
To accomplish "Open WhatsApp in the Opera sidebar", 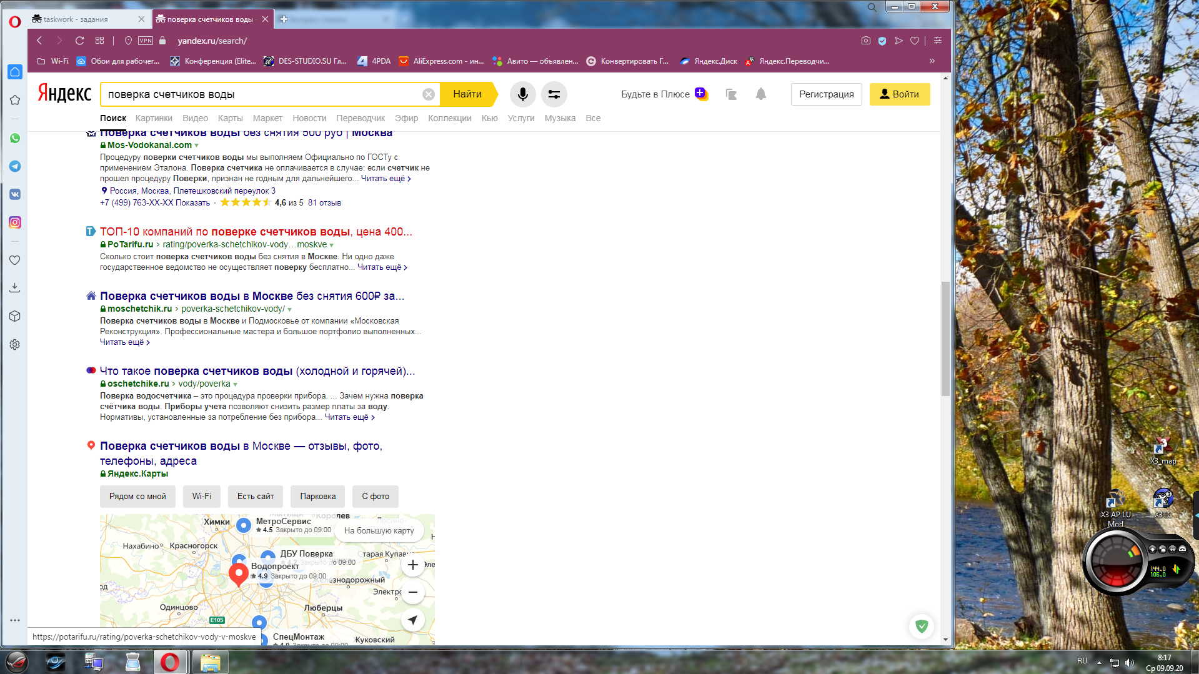I will (x=15, y=138).
